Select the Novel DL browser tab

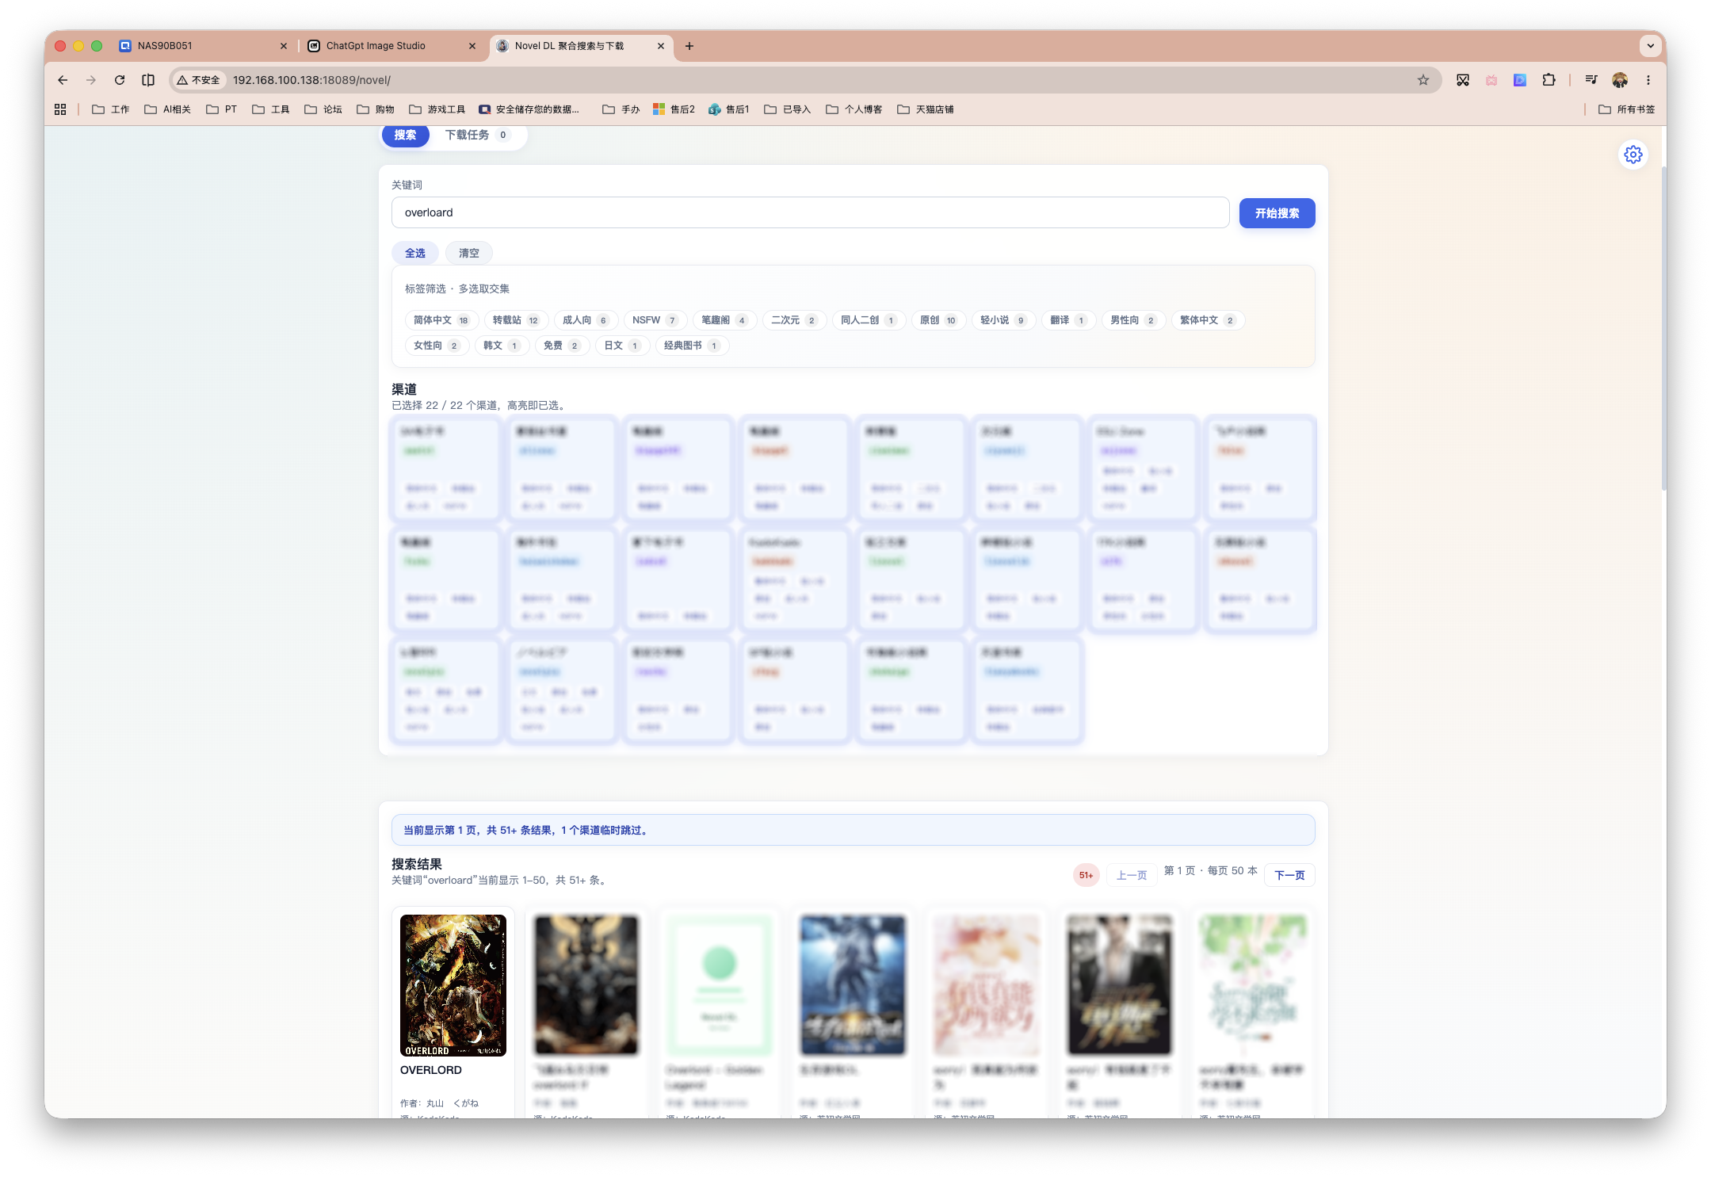click(x=581, y=46)
